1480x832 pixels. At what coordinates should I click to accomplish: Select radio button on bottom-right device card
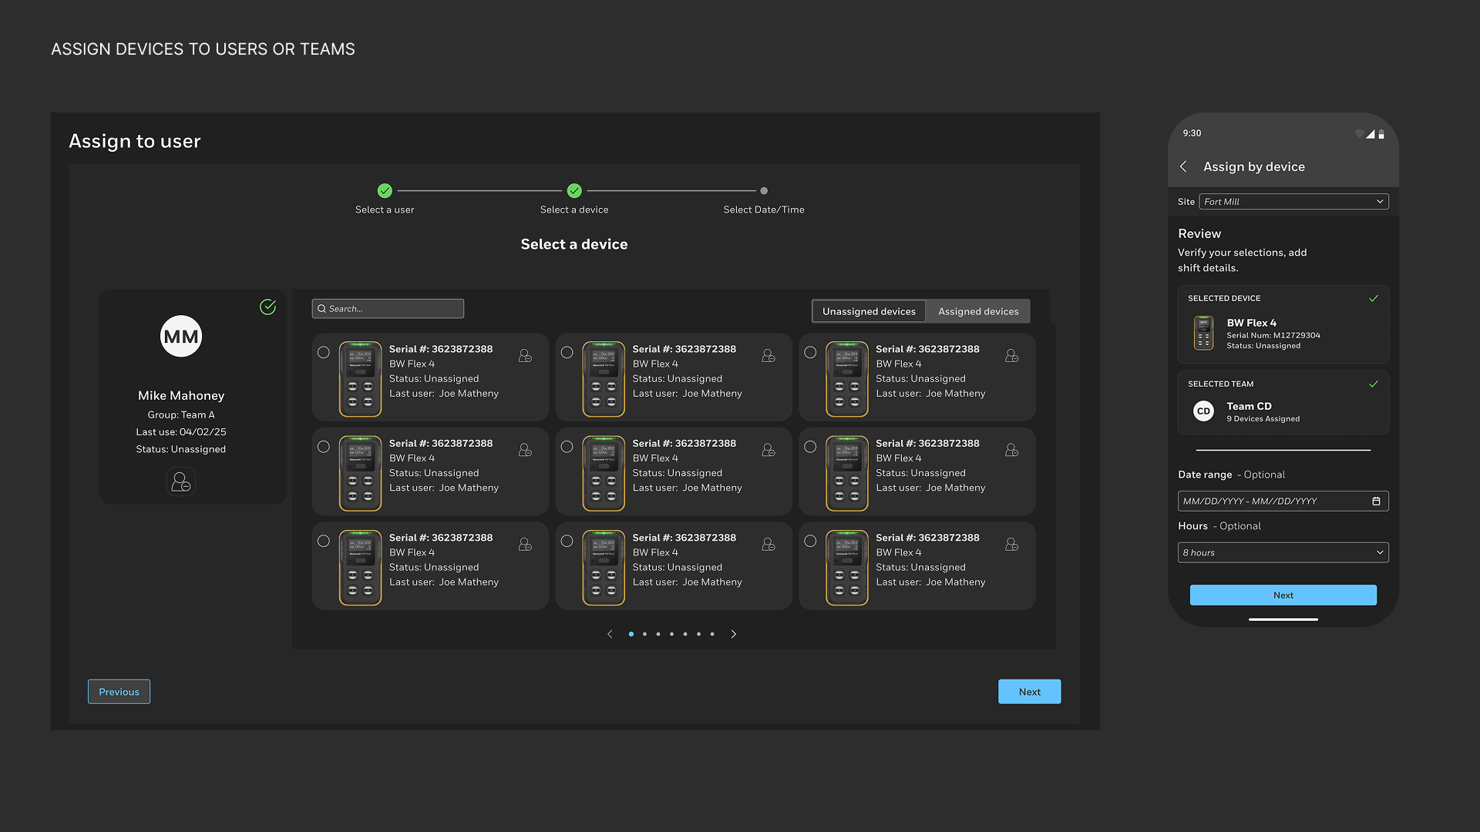click(810, 541)
